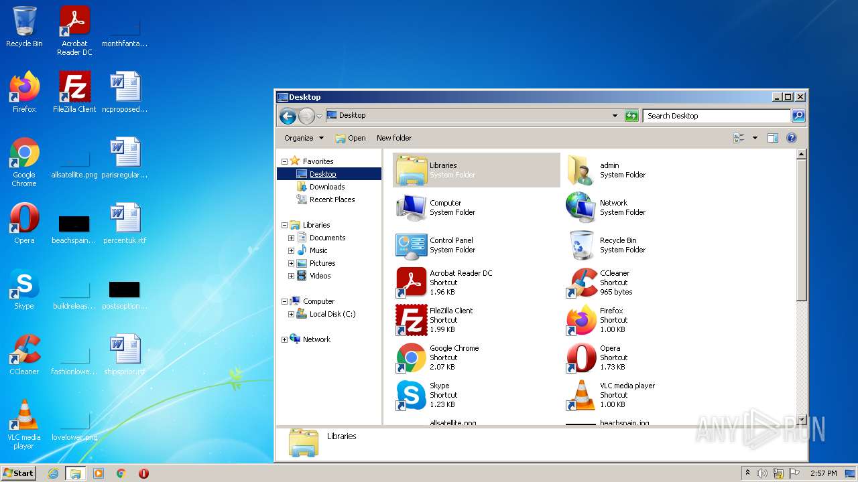
Task: Expand Local Disk (C:) node
Action: pos(291,314)
